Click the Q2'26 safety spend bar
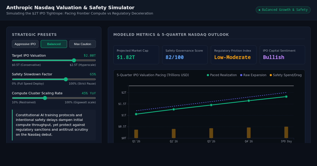 coord(174,133)
